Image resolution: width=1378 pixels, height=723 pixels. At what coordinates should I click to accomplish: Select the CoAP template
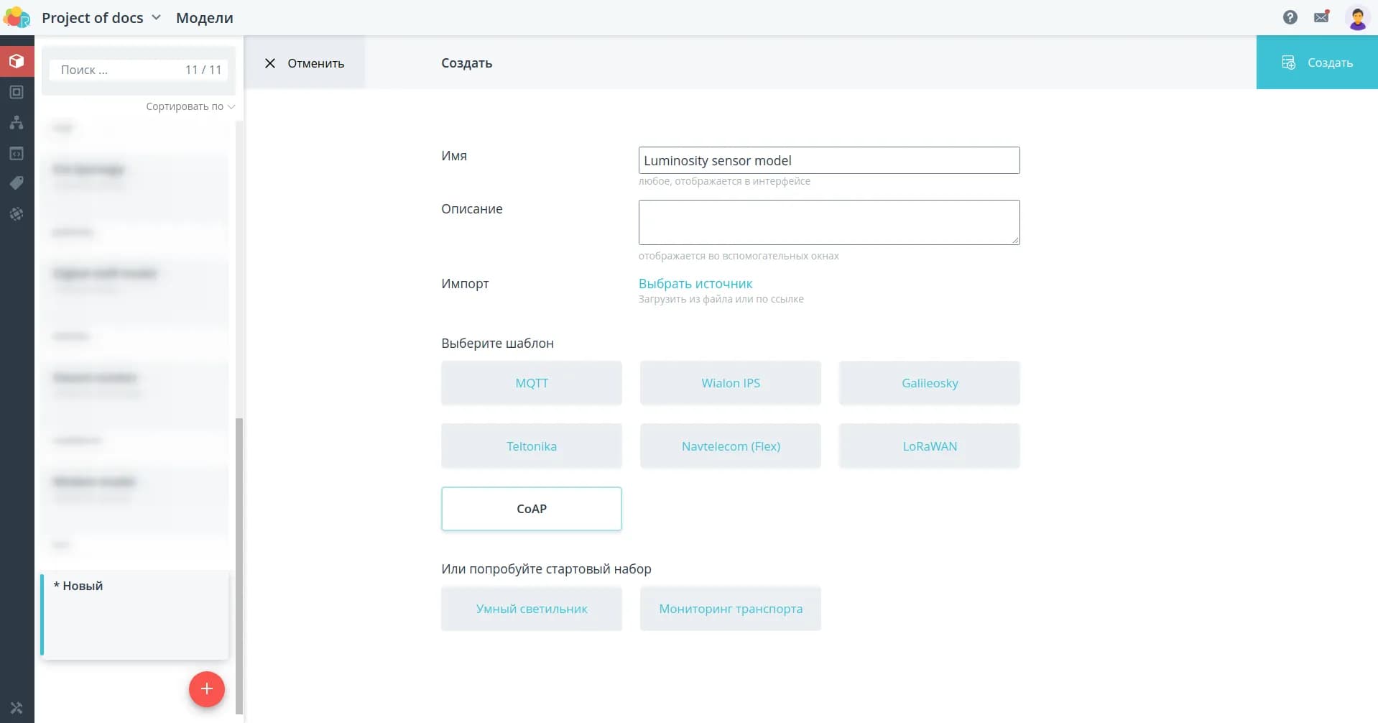coord(531,509)
